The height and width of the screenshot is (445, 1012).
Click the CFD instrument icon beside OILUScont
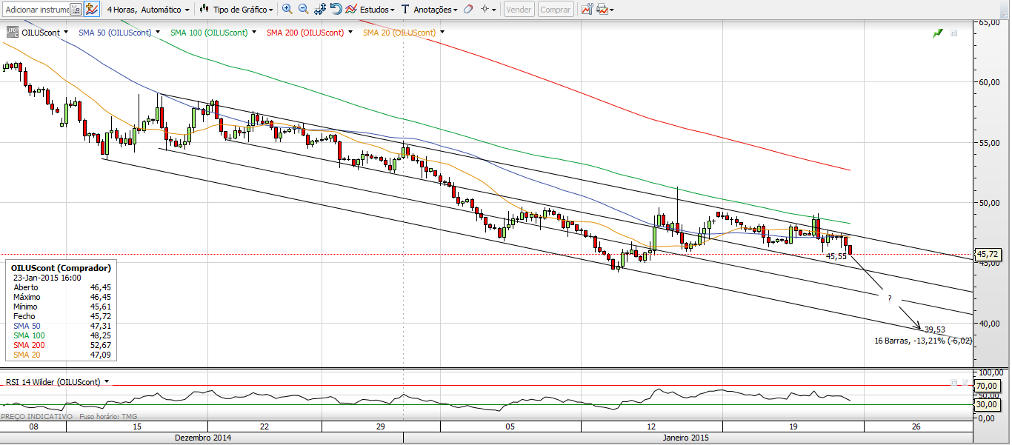(x=13, y=33)
